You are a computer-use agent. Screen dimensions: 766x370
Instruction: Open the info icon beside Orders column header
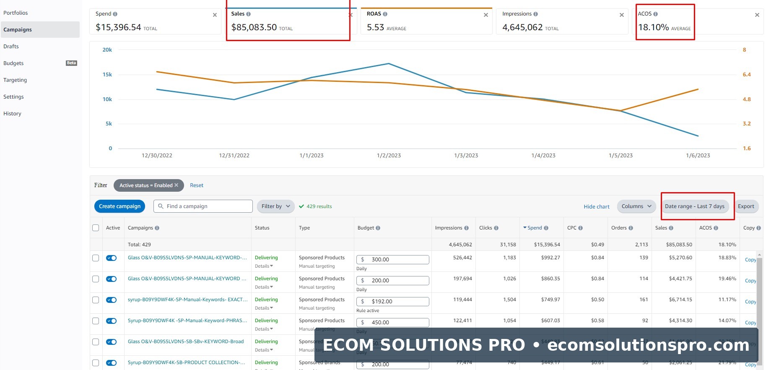[631, 228]
